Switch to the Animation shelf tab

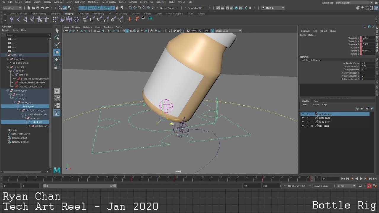click(83, 13)
